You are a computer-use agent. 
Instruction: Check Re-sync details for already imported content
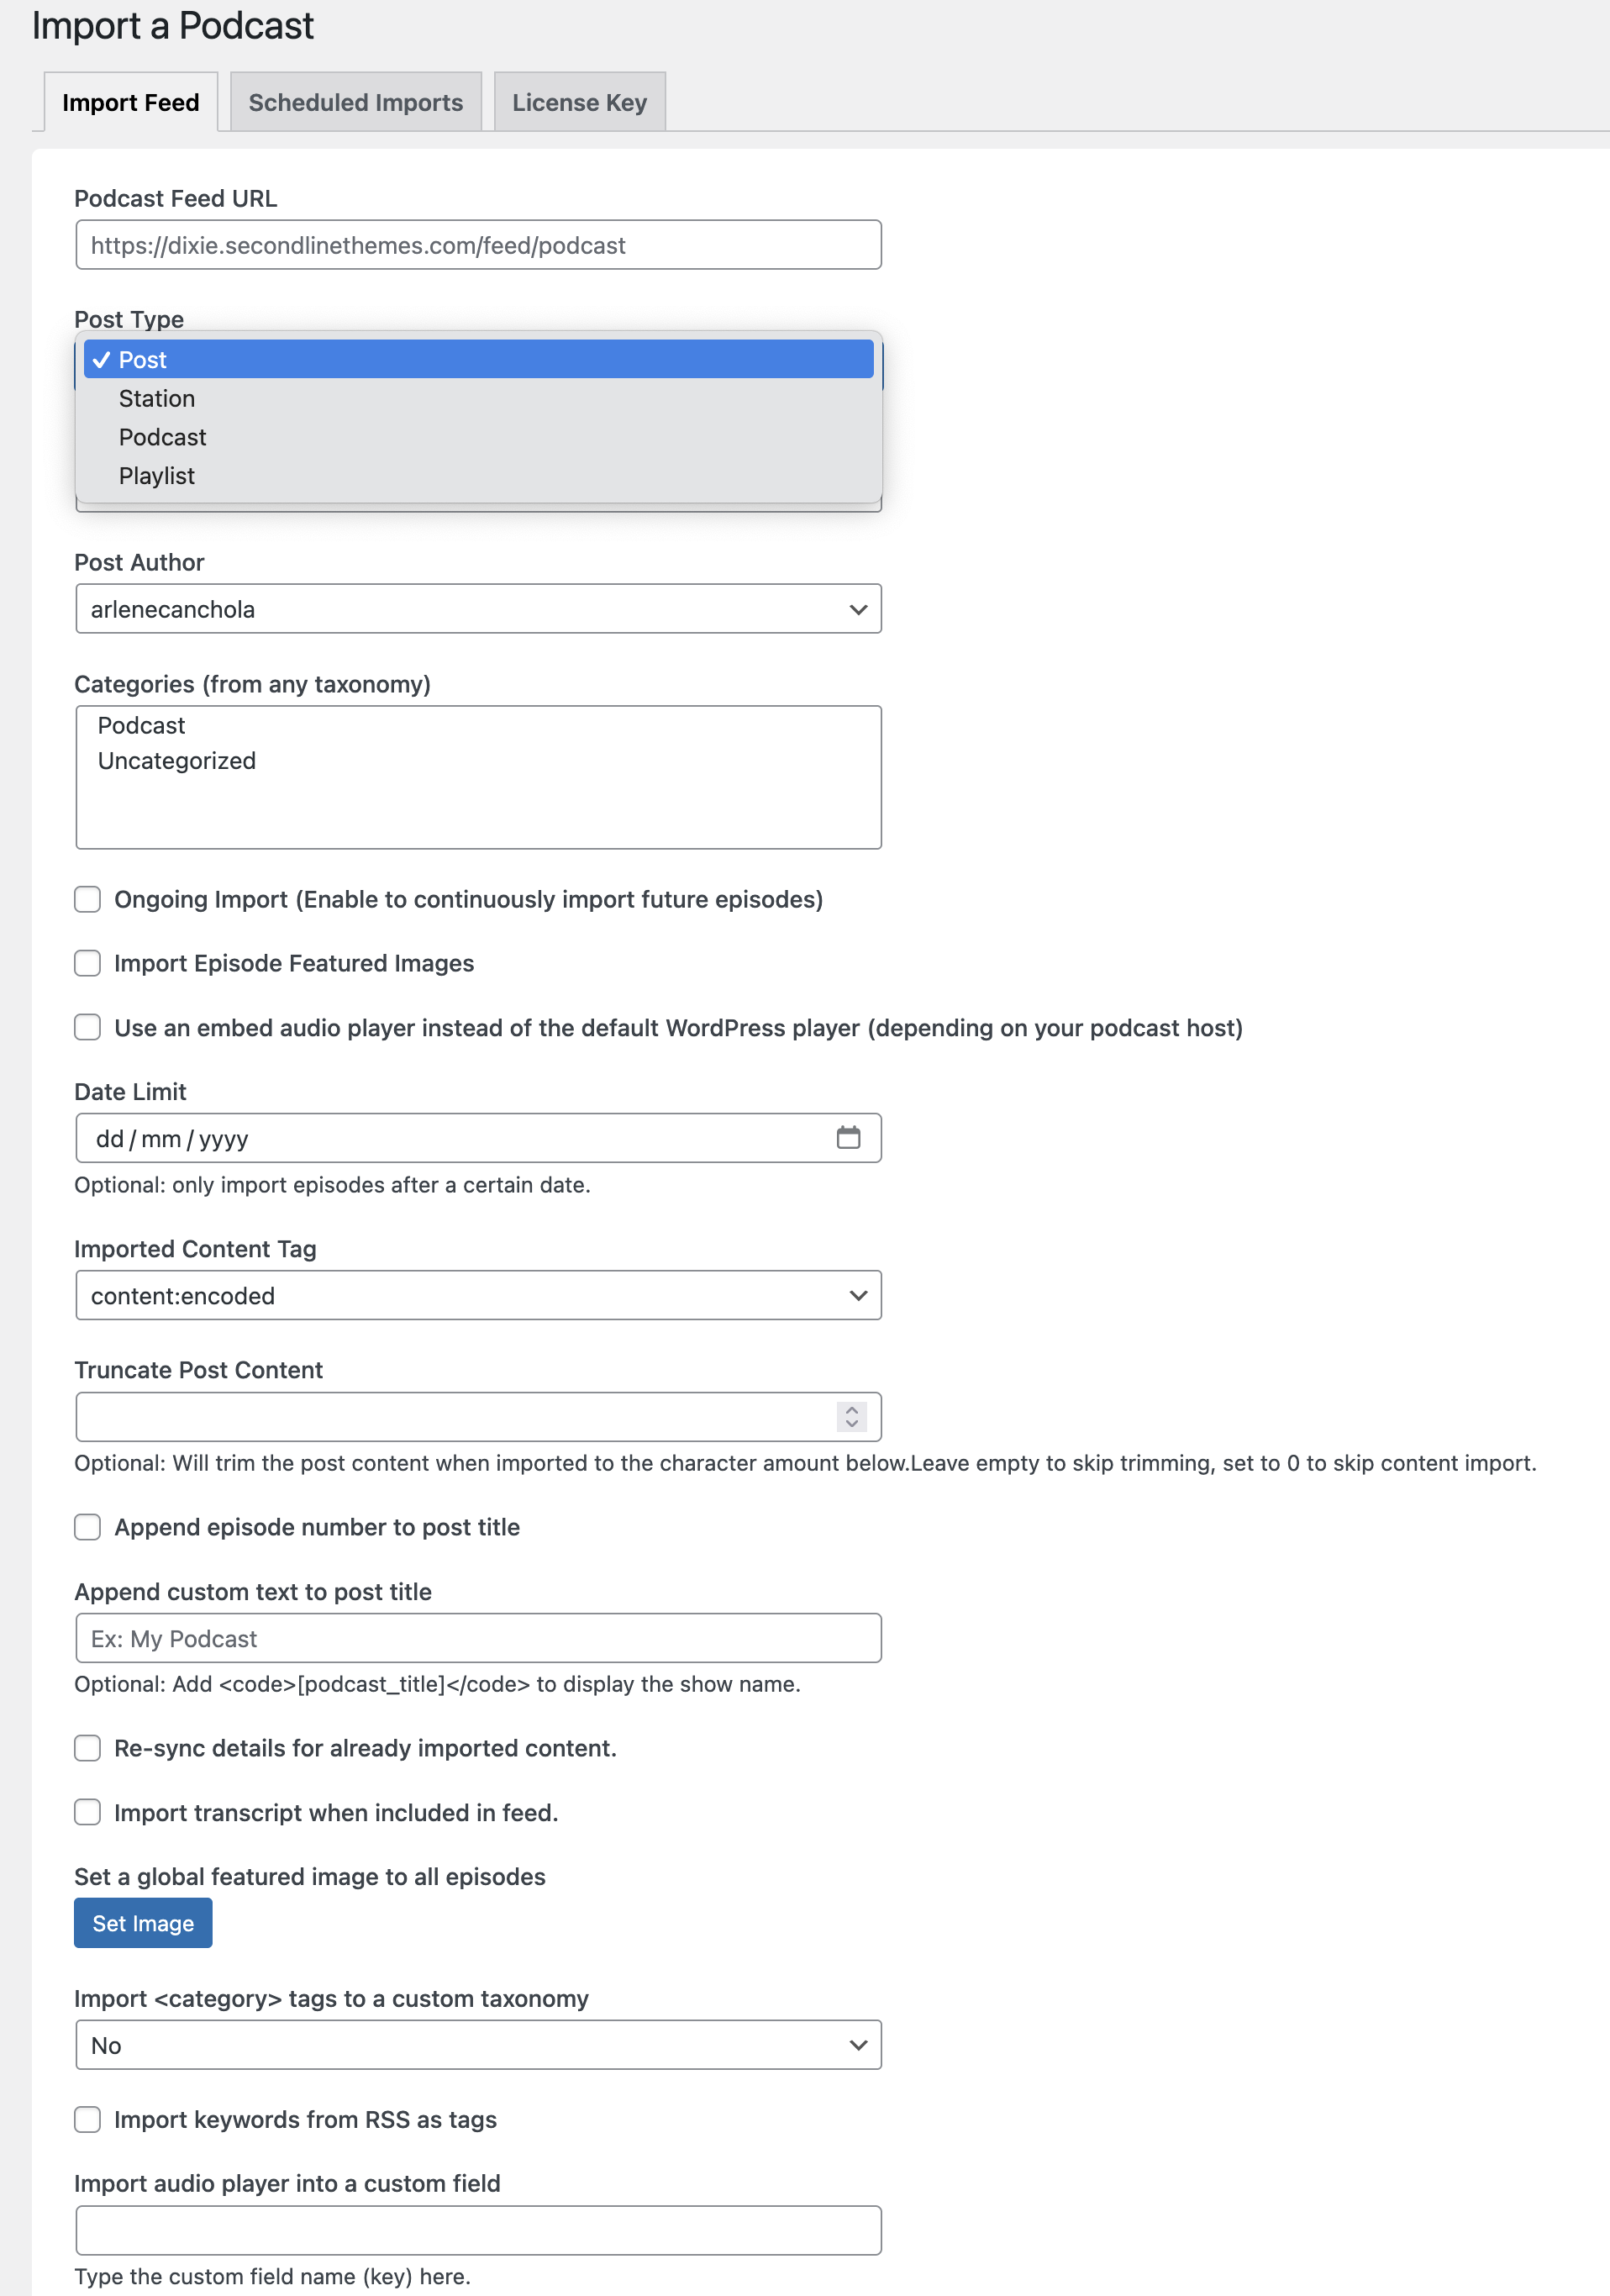88,1748
